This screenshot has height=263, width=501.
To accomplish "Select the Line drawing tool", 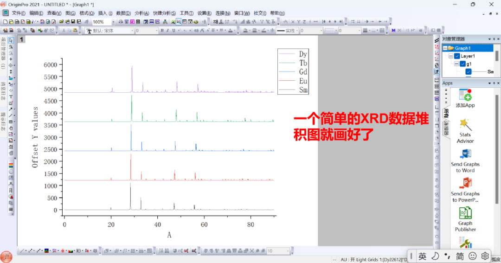I will tap(11, 115).
